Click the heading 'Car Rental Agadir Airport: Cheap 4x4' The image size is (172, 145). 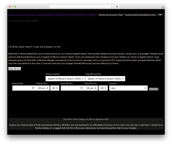(34, 47)
